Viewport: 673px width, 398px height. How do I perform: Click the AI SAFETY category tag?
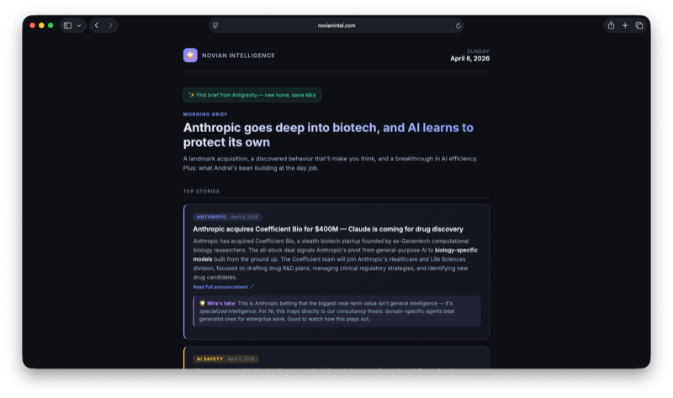209,359
